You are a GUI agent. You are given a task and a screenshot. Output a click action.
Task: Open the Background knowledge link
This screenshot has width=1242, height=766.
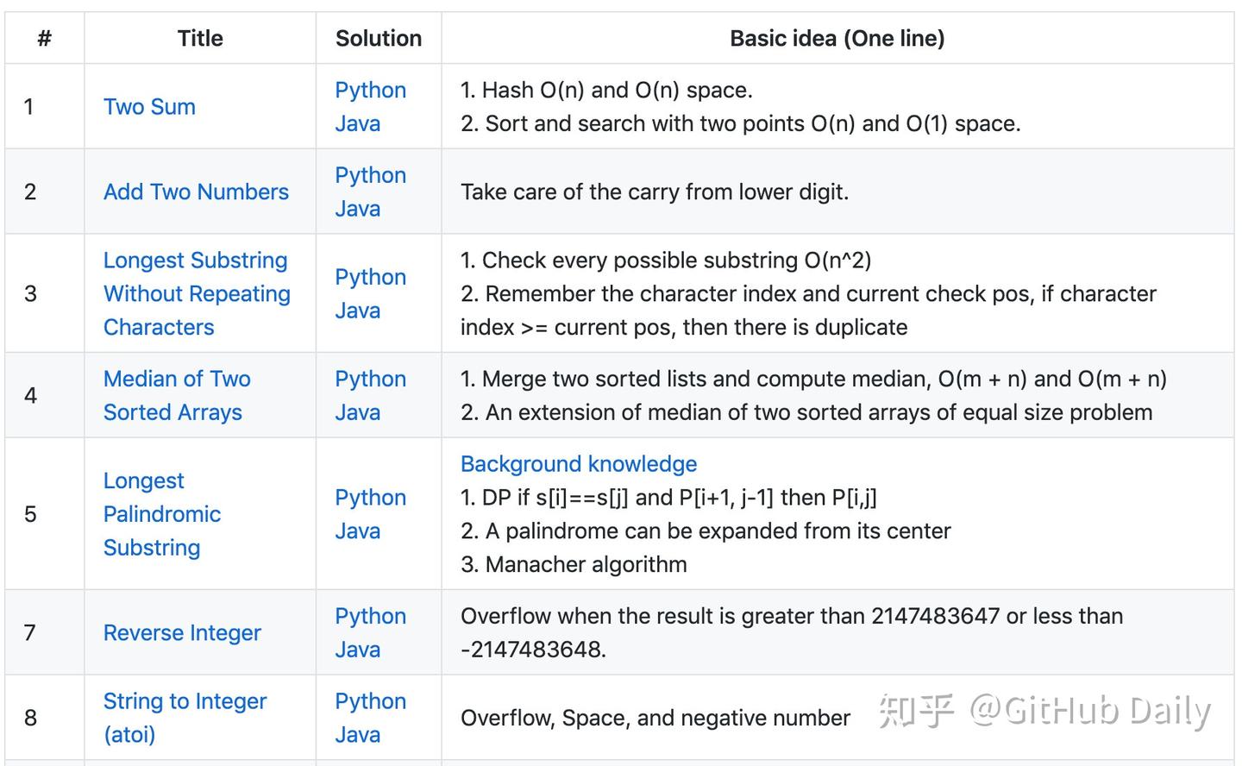[x=579, y=463]
